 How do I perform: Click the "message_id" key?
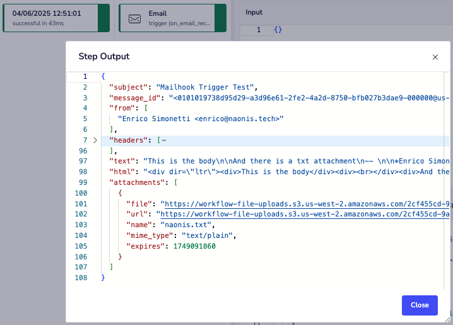134,98
